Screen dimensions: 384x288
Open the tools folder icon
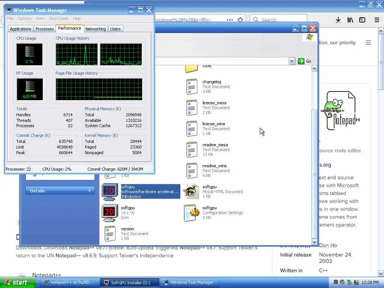click(x=192, y=69)
